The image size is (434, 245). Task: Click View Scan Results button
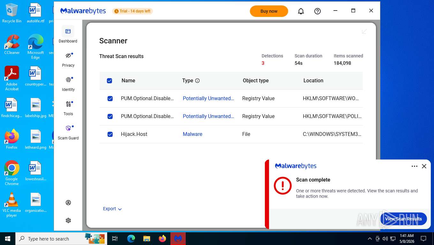click(x=403, y=219)
